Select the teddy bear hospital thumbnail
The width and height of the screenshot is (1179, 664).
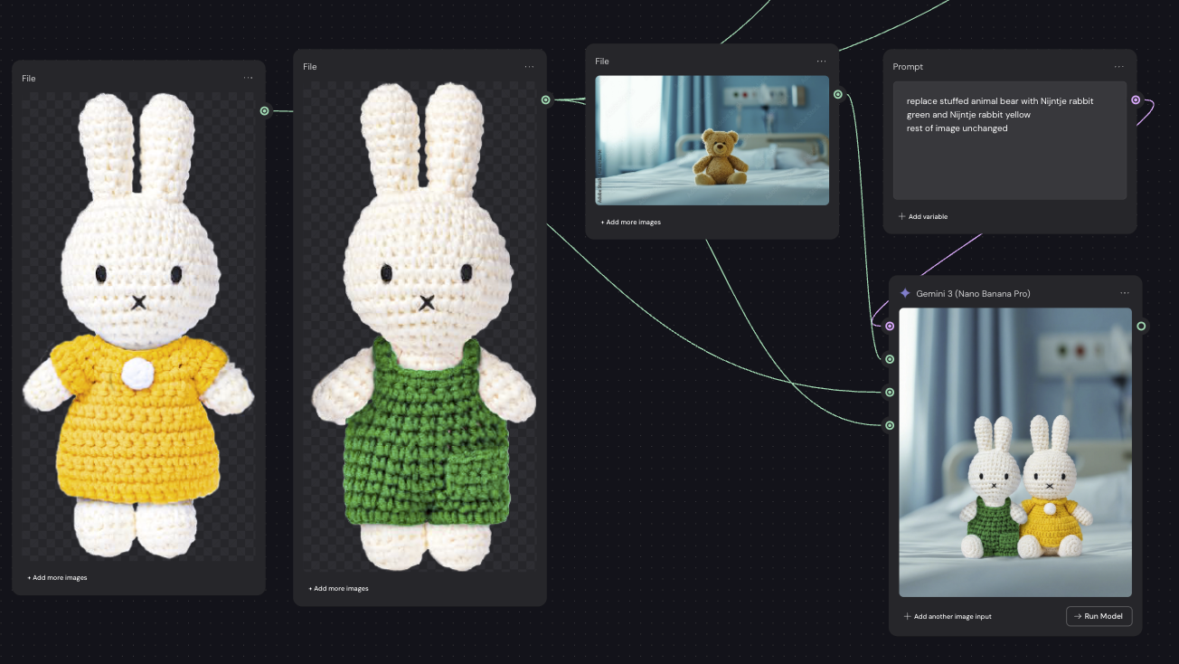click(x=712, y=140)
